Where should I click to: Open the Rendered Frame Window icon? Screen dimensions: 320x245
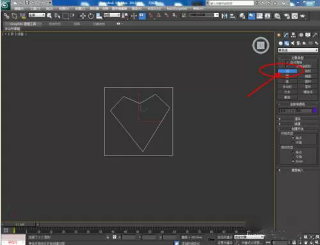pyautogui.click(x=294, y=16)
